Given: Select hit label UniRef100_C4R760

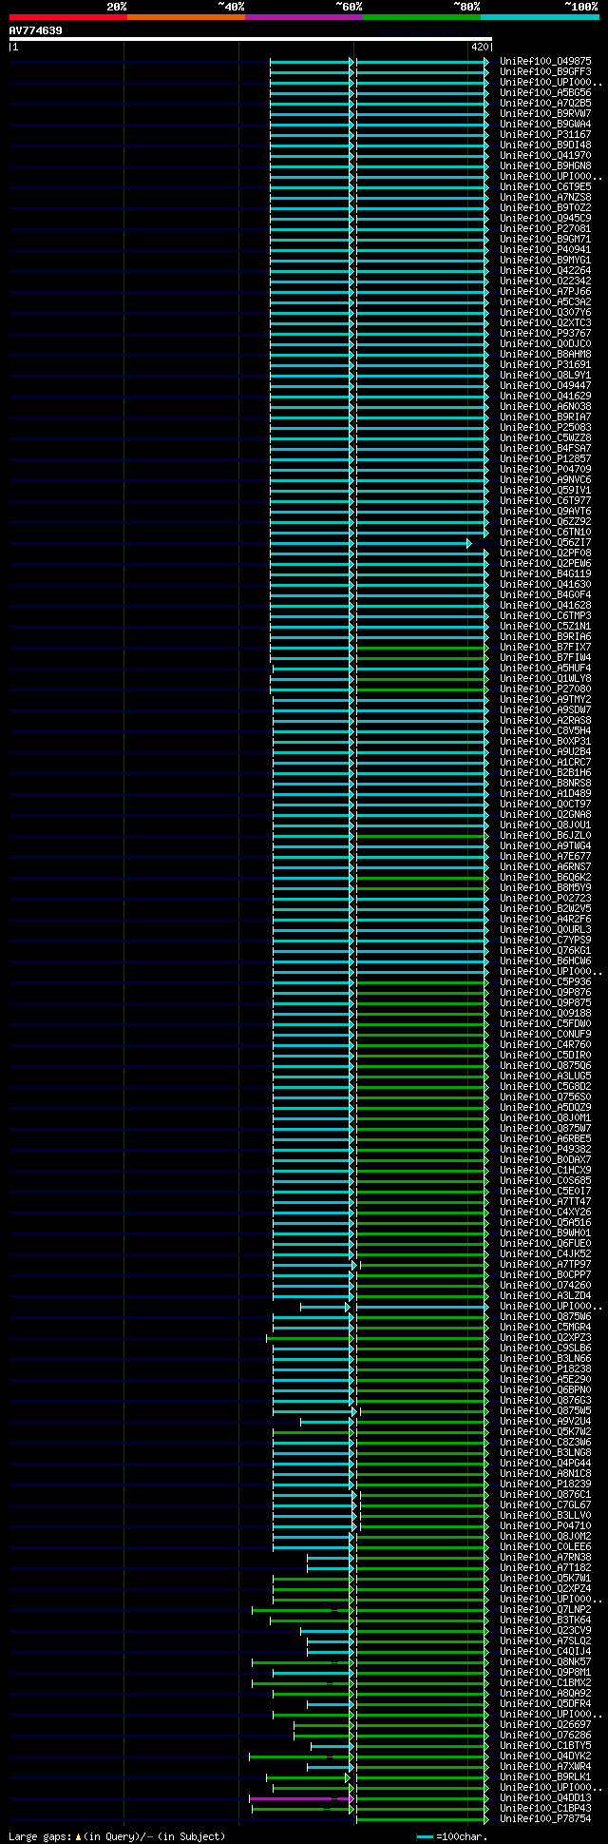Looking at the screenshot, I should (545, 1045).
